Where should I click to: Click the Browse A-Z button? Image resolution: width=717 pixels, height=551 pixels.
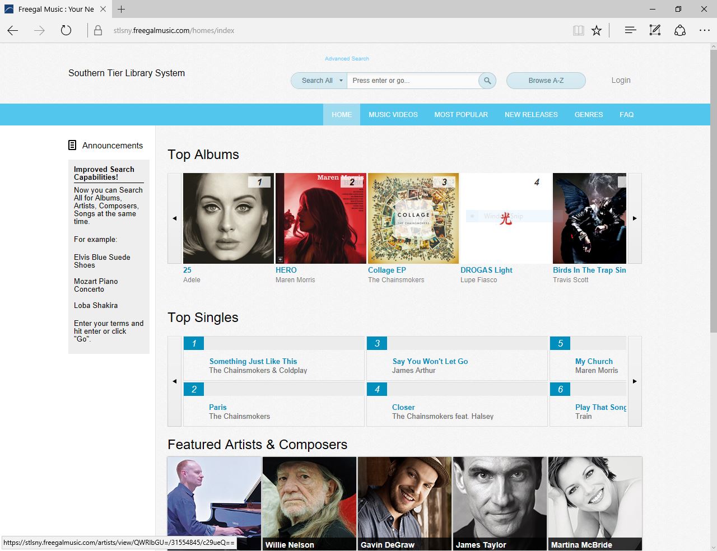click(x=546, y=81)
